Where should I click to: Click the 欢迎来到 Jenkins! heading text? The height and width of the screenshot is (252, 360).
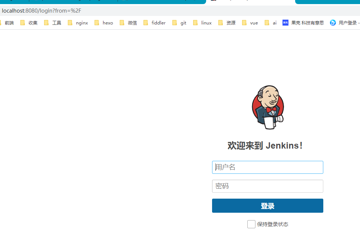pos(265,146)
